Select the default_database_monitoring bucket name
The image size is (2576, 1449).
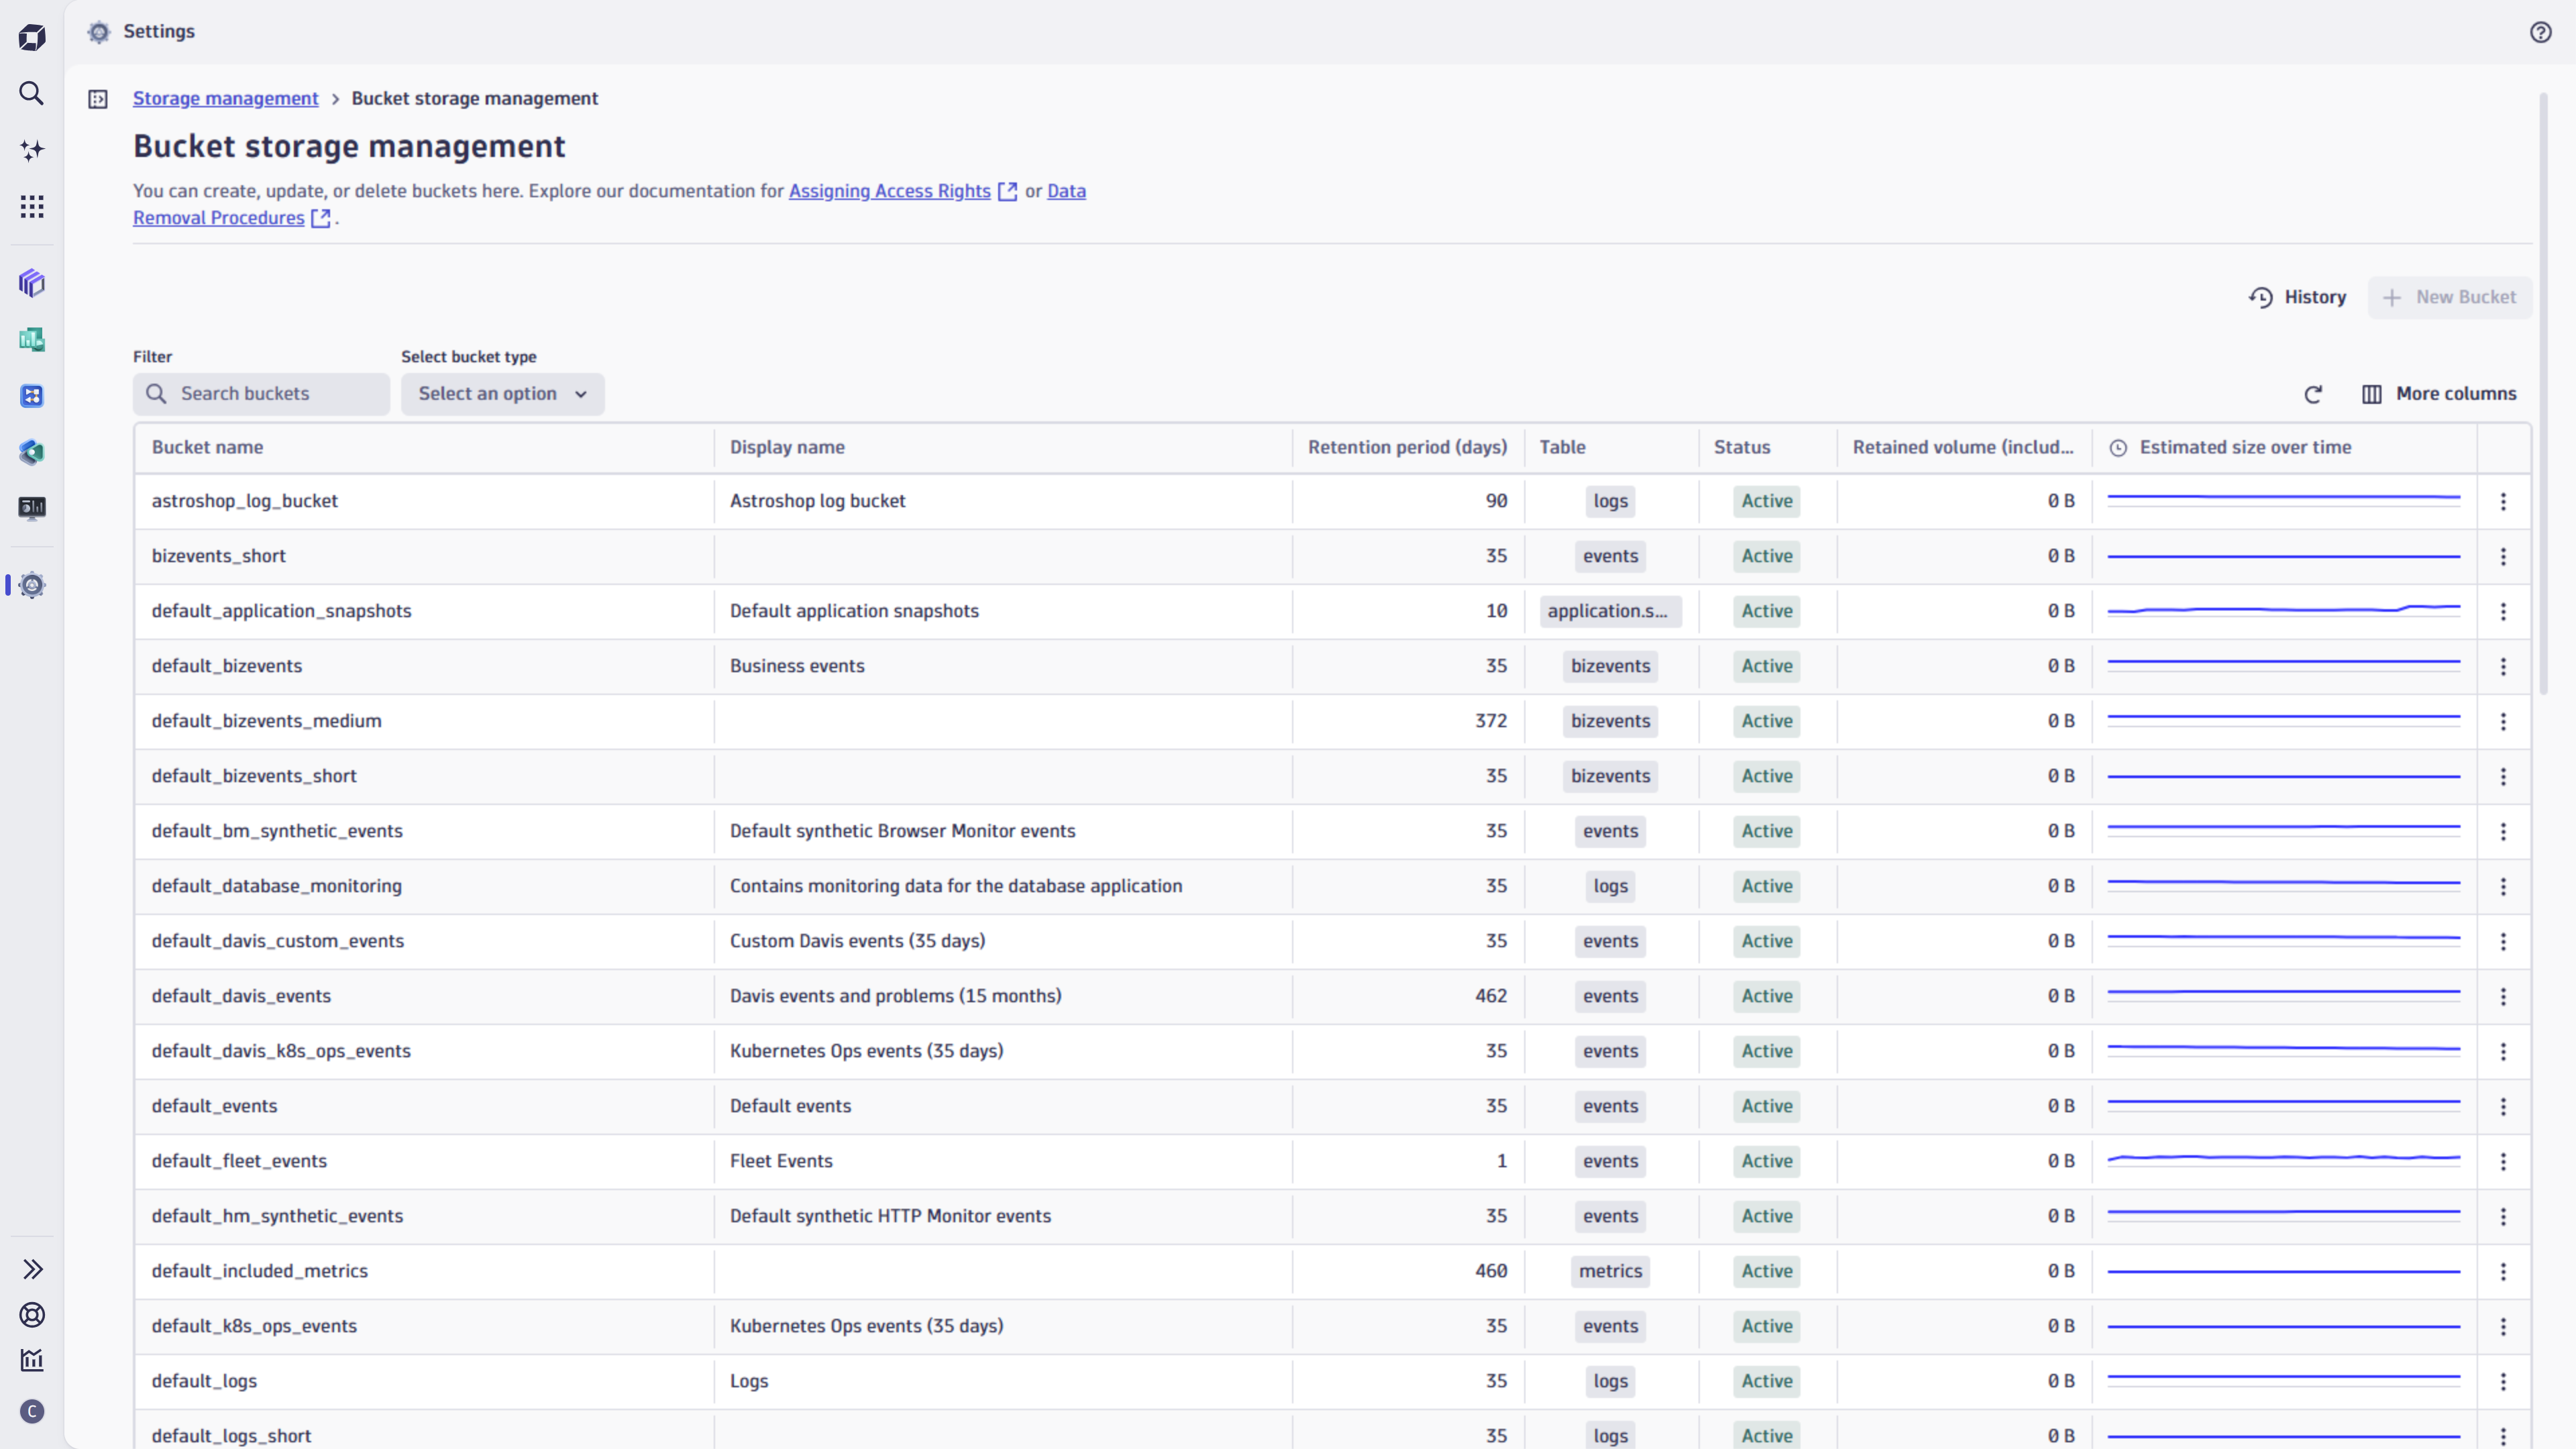coord(276,886)
